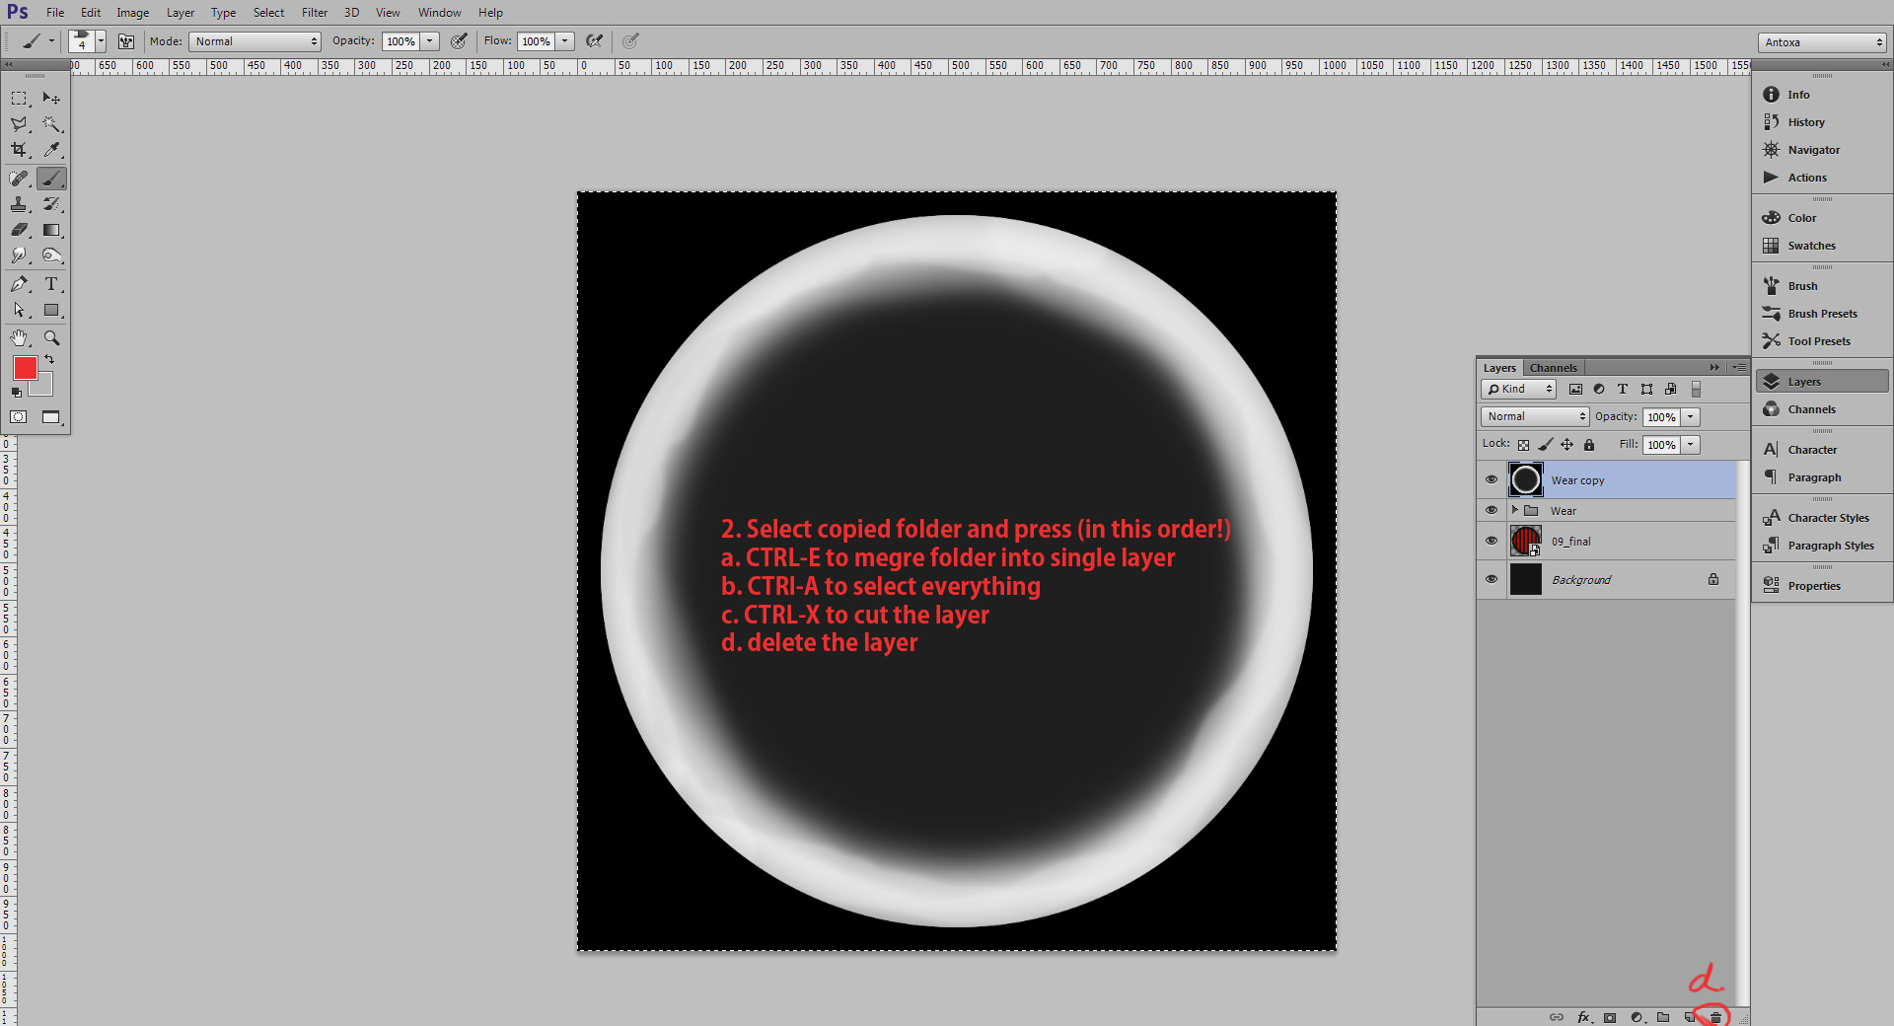
Task: Select the Rectangle shape tool
Action: tap(51, 310)
